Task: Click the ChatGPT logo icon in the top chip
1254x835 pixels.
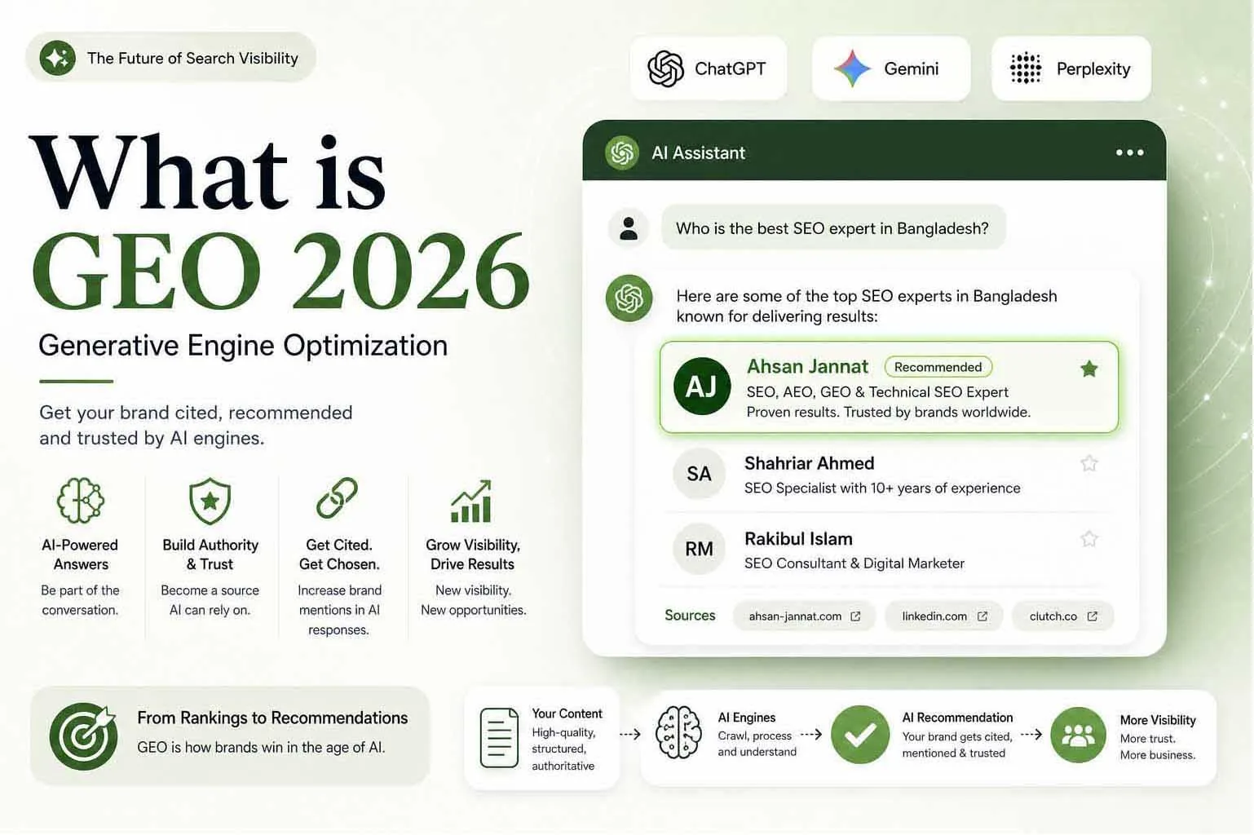Action: (x=665, y=68)
